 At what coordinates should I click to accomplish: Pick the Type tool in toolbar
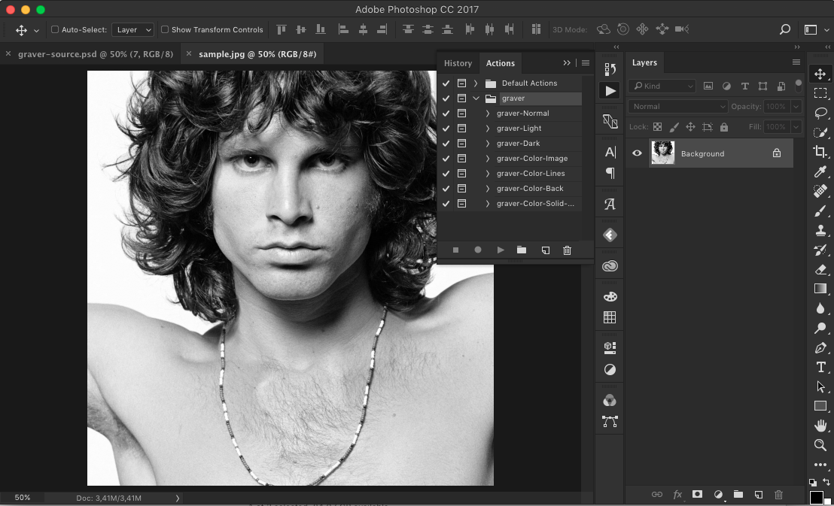(x=820, y=367)
